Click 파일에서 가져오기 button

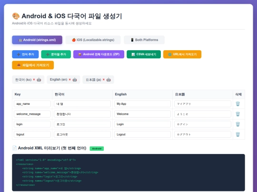pyautogui.click(x=33, y=65)
